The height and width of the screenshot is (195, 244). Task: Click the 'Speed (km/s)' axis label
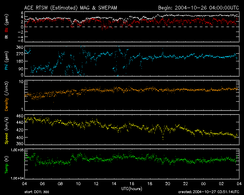pyautogui.click(x=6, y=131)
